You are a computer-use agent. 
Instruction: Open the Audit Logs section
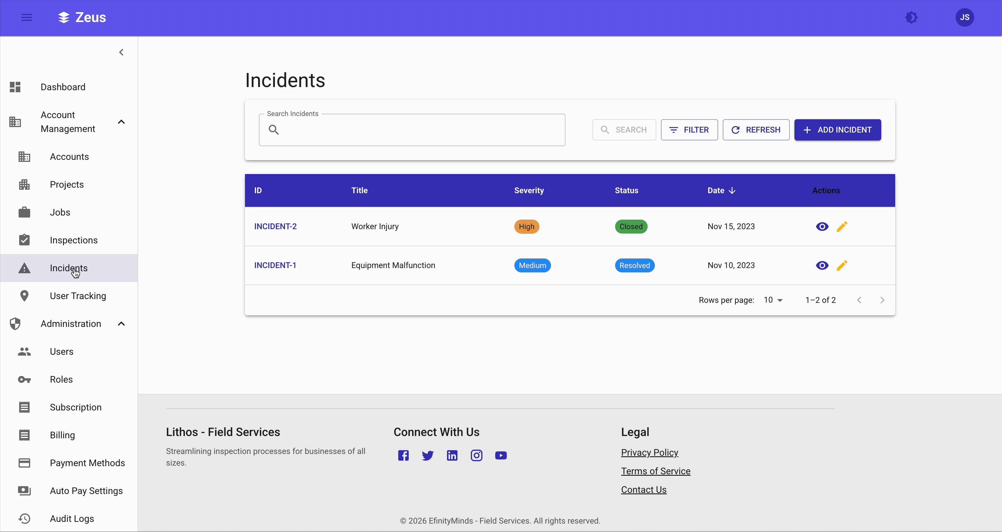click(x=72, y=518)
